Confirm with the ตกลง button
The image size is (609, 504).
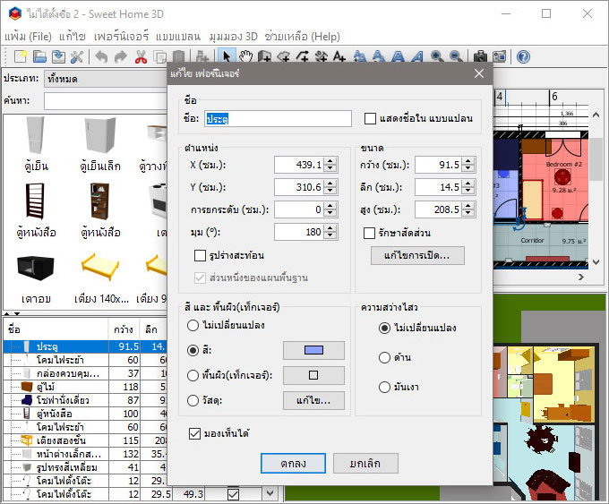293,463
